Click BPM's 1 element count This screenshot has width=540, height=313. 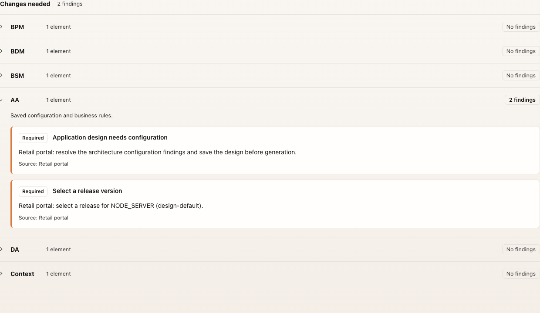pyautogui.click(x=58, y=27)
